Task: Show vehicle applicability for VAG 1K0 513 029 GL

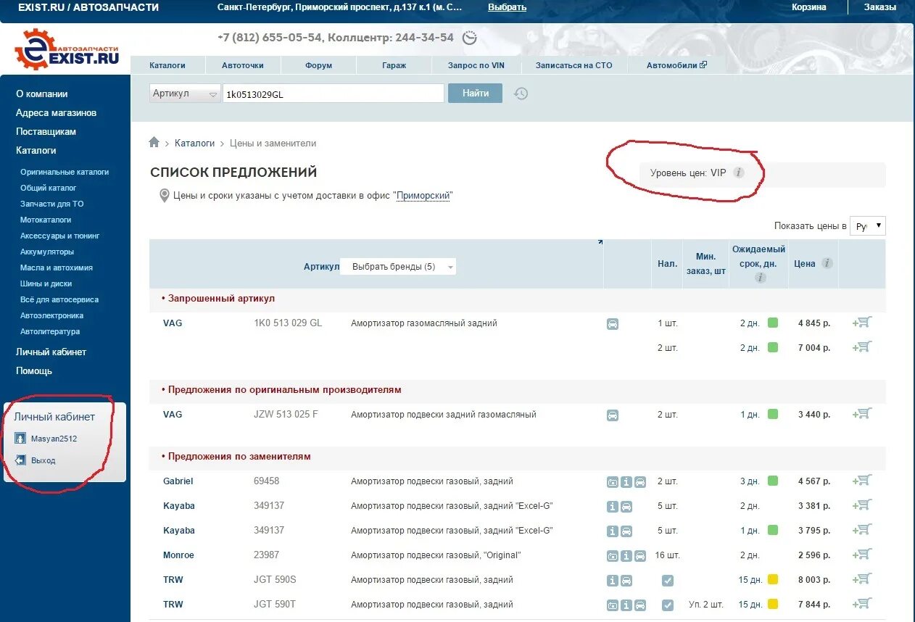Action: (613, 324)
